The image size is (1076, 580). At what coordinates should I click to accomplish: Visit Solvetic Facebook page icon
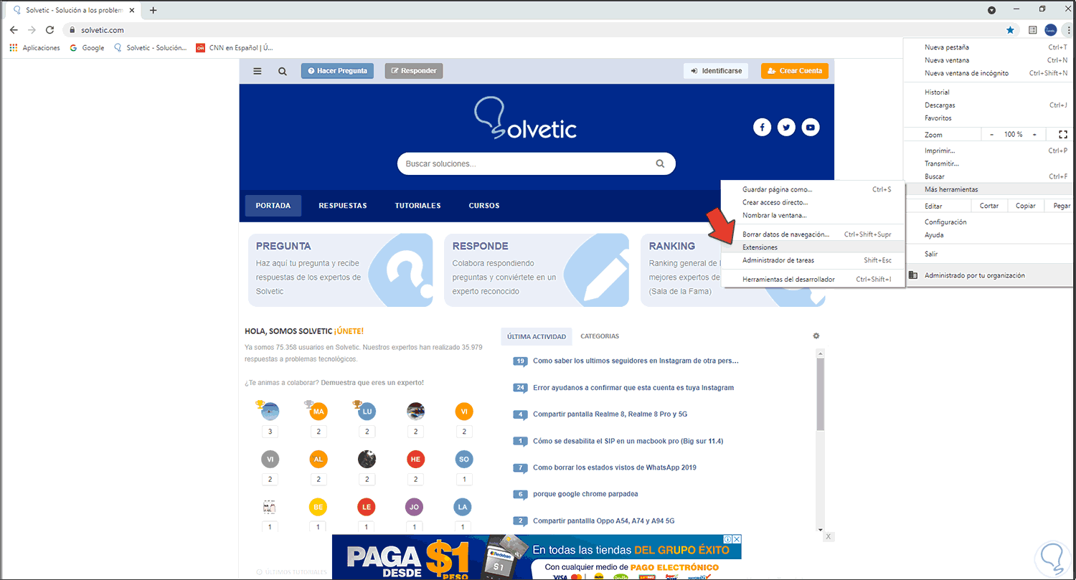[762, 128]
